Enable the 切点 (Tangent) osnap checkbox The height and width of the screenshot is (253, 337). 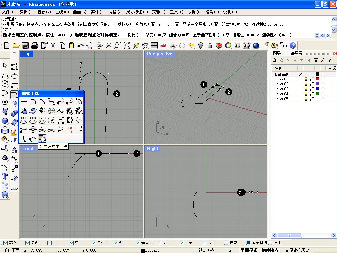(160, 243)
